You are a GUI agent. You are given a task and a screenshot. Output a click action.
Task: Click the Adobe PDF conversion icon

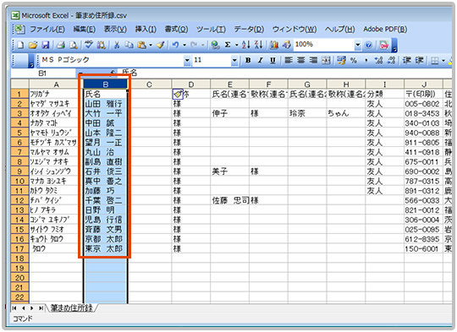pyautogui.click(x=384, y=45)
